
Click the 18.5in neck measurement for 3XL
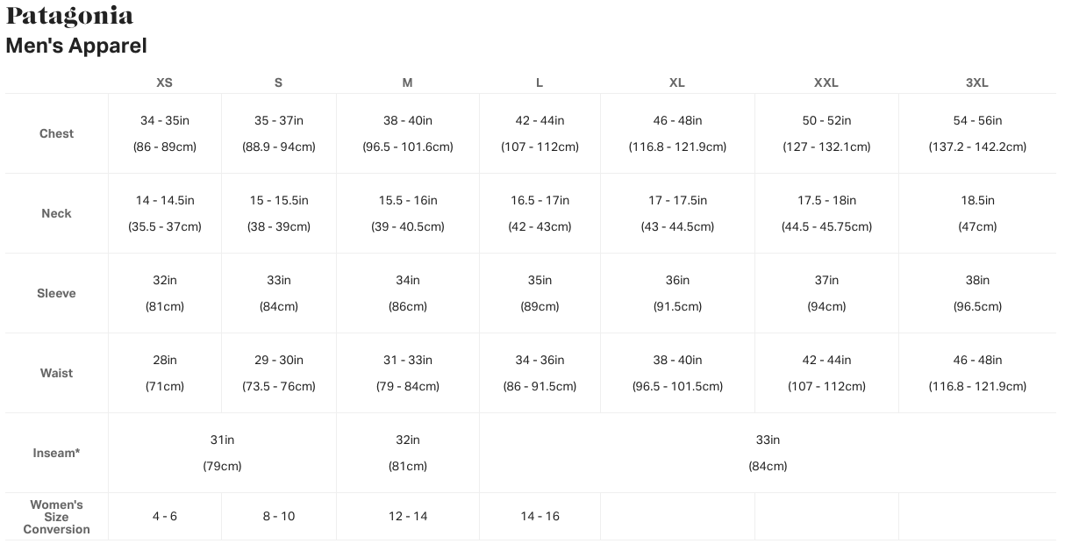[977, 200]
